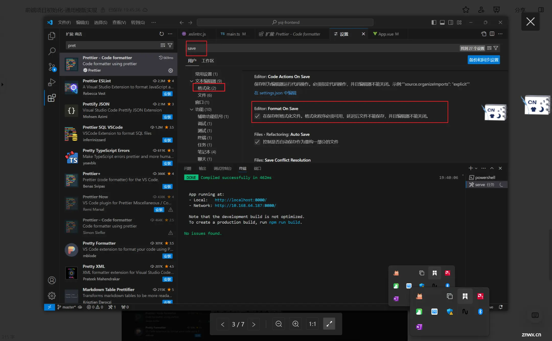
Task: Open the 查看(V) menu
Action: [119, 22]
